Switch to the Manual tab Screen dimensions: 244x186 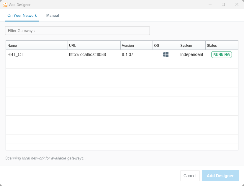click(53, 15)
